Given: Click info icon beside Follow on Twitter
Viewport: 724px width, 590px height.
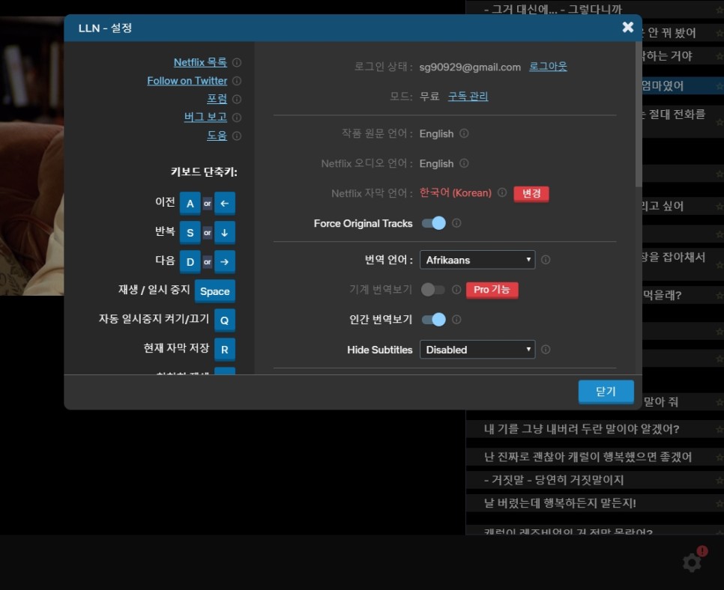Looking at the screenshot, I should tap(237, 81).
